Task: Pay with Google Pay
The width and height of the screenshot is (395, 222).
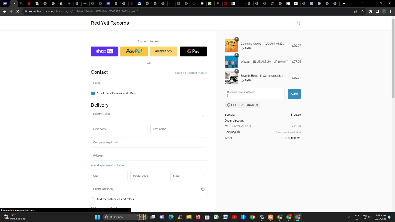Action: [194, 51]
